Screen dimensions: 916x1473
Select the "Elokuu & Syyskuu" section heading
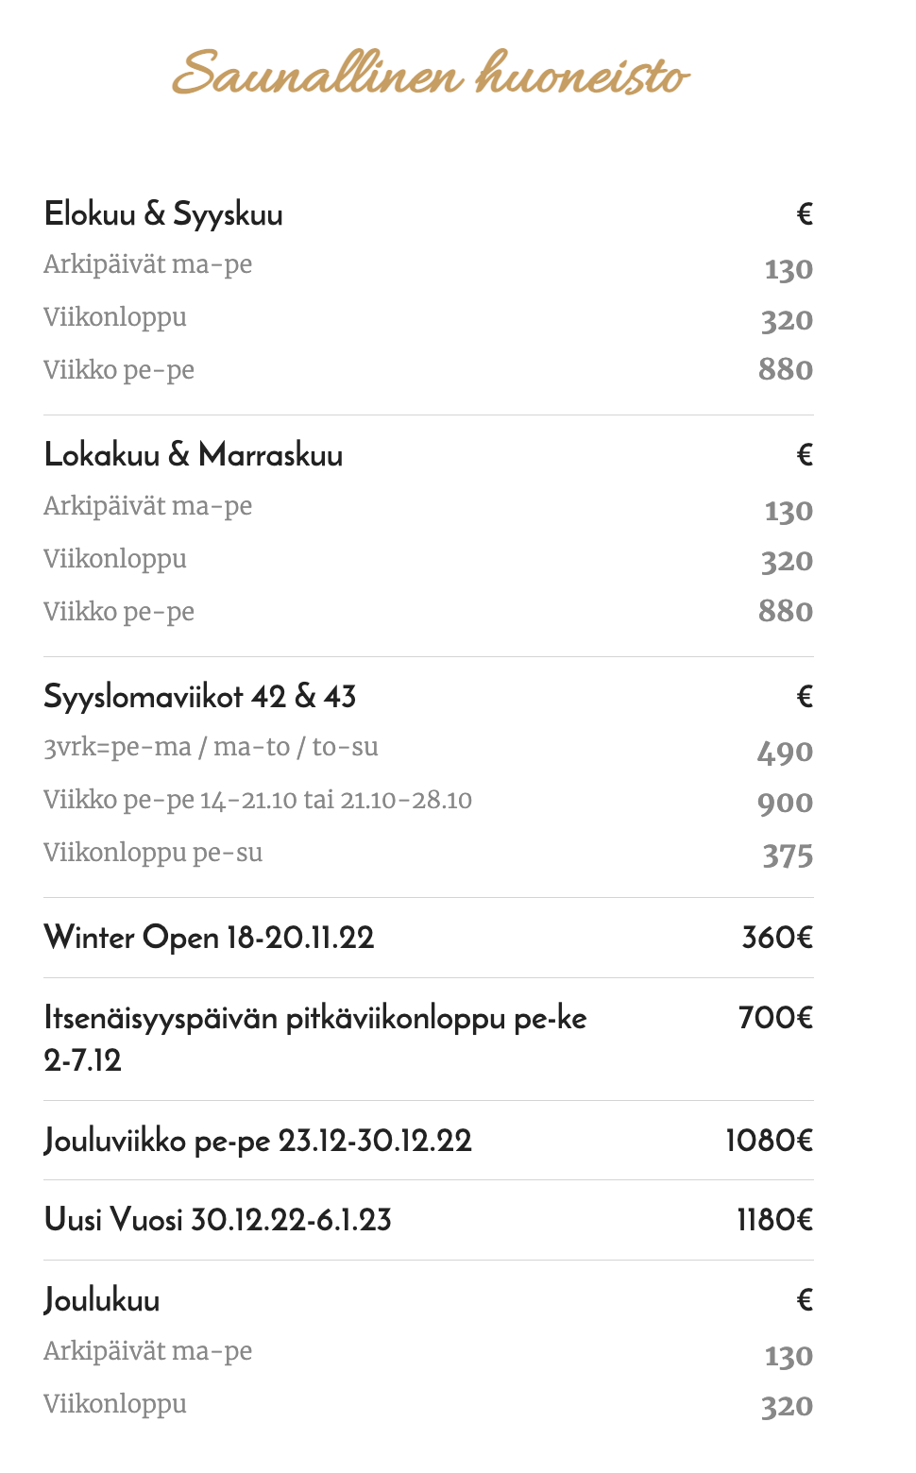point(163,214)
